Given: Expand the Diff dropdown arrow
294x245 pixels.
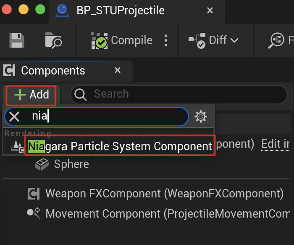Looking at the screenshot, I should click(234, 40).
